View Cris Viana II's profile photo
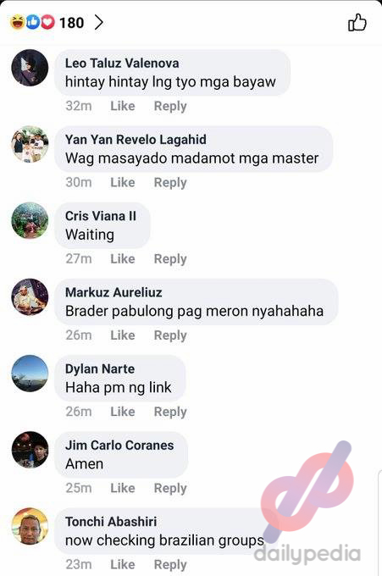The width and height of the screenshot is (382, 576). coord(30,220)
